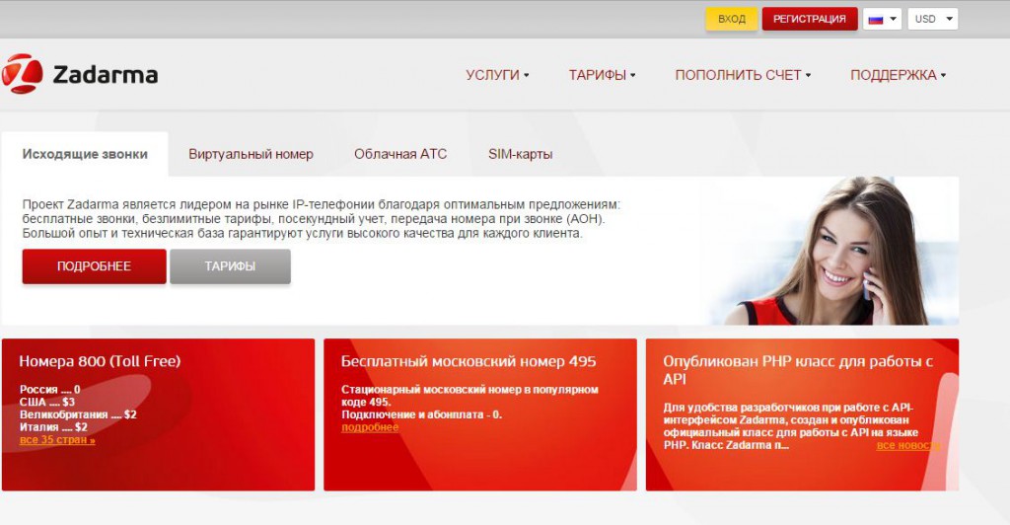Click the 'все новости' link
Viewport: 1010px width, 525px height.
coord(907,446)
